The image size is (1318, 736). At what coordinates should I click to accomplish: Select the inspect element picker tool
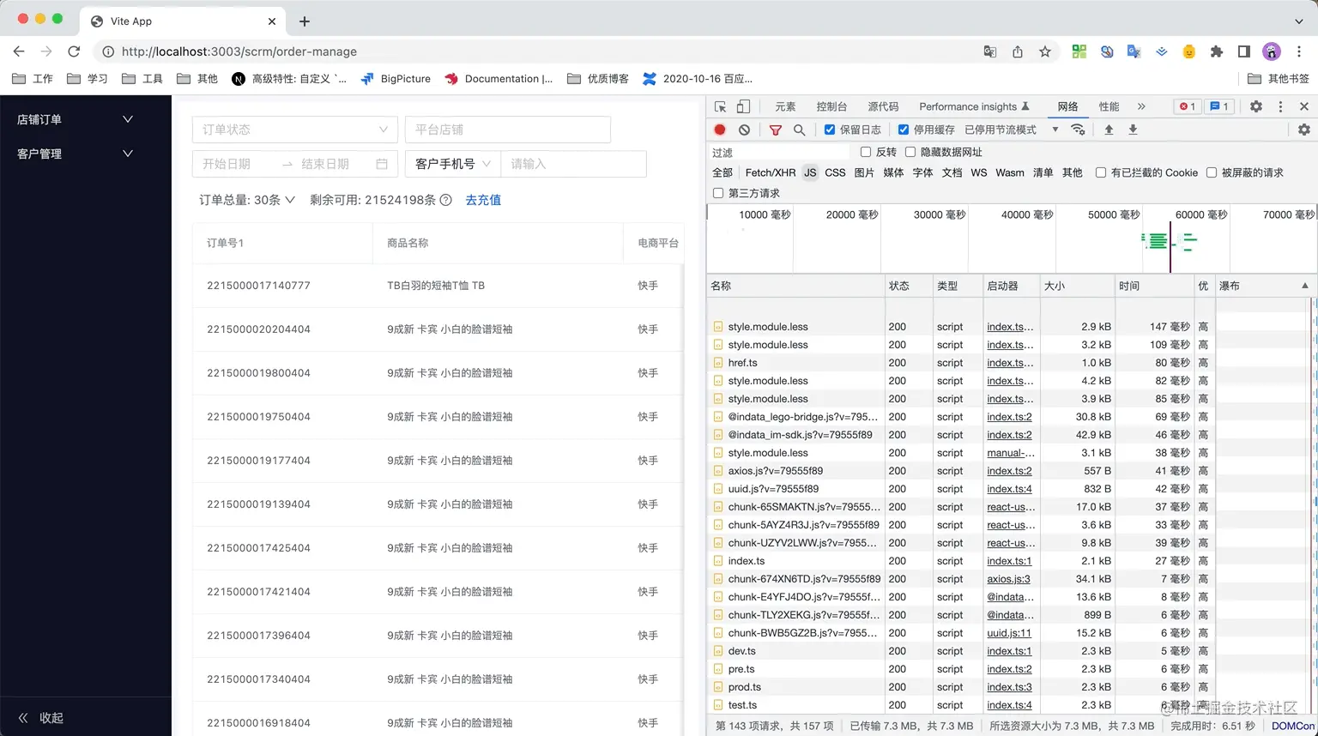[720, 106]
